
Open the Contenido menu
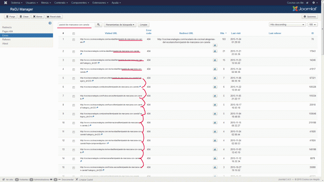[61, 3]
